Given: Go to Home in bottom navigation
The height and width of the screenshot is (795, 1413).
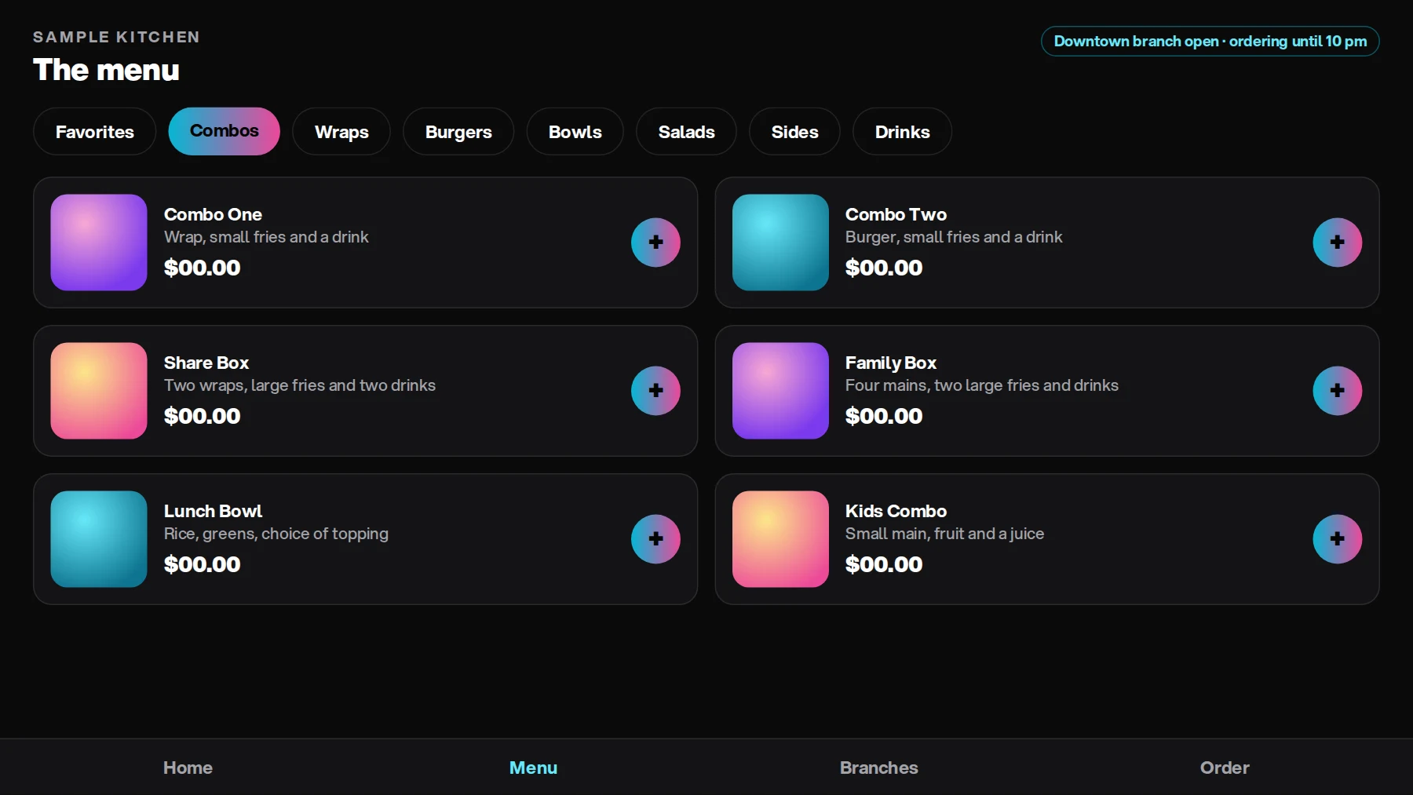Looking at the screenshot, I should click(188, 768).
